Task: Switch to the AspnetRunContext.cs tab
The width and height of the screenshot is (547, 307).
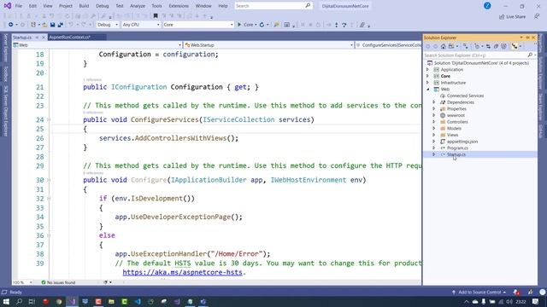Action: coord(70,38)
